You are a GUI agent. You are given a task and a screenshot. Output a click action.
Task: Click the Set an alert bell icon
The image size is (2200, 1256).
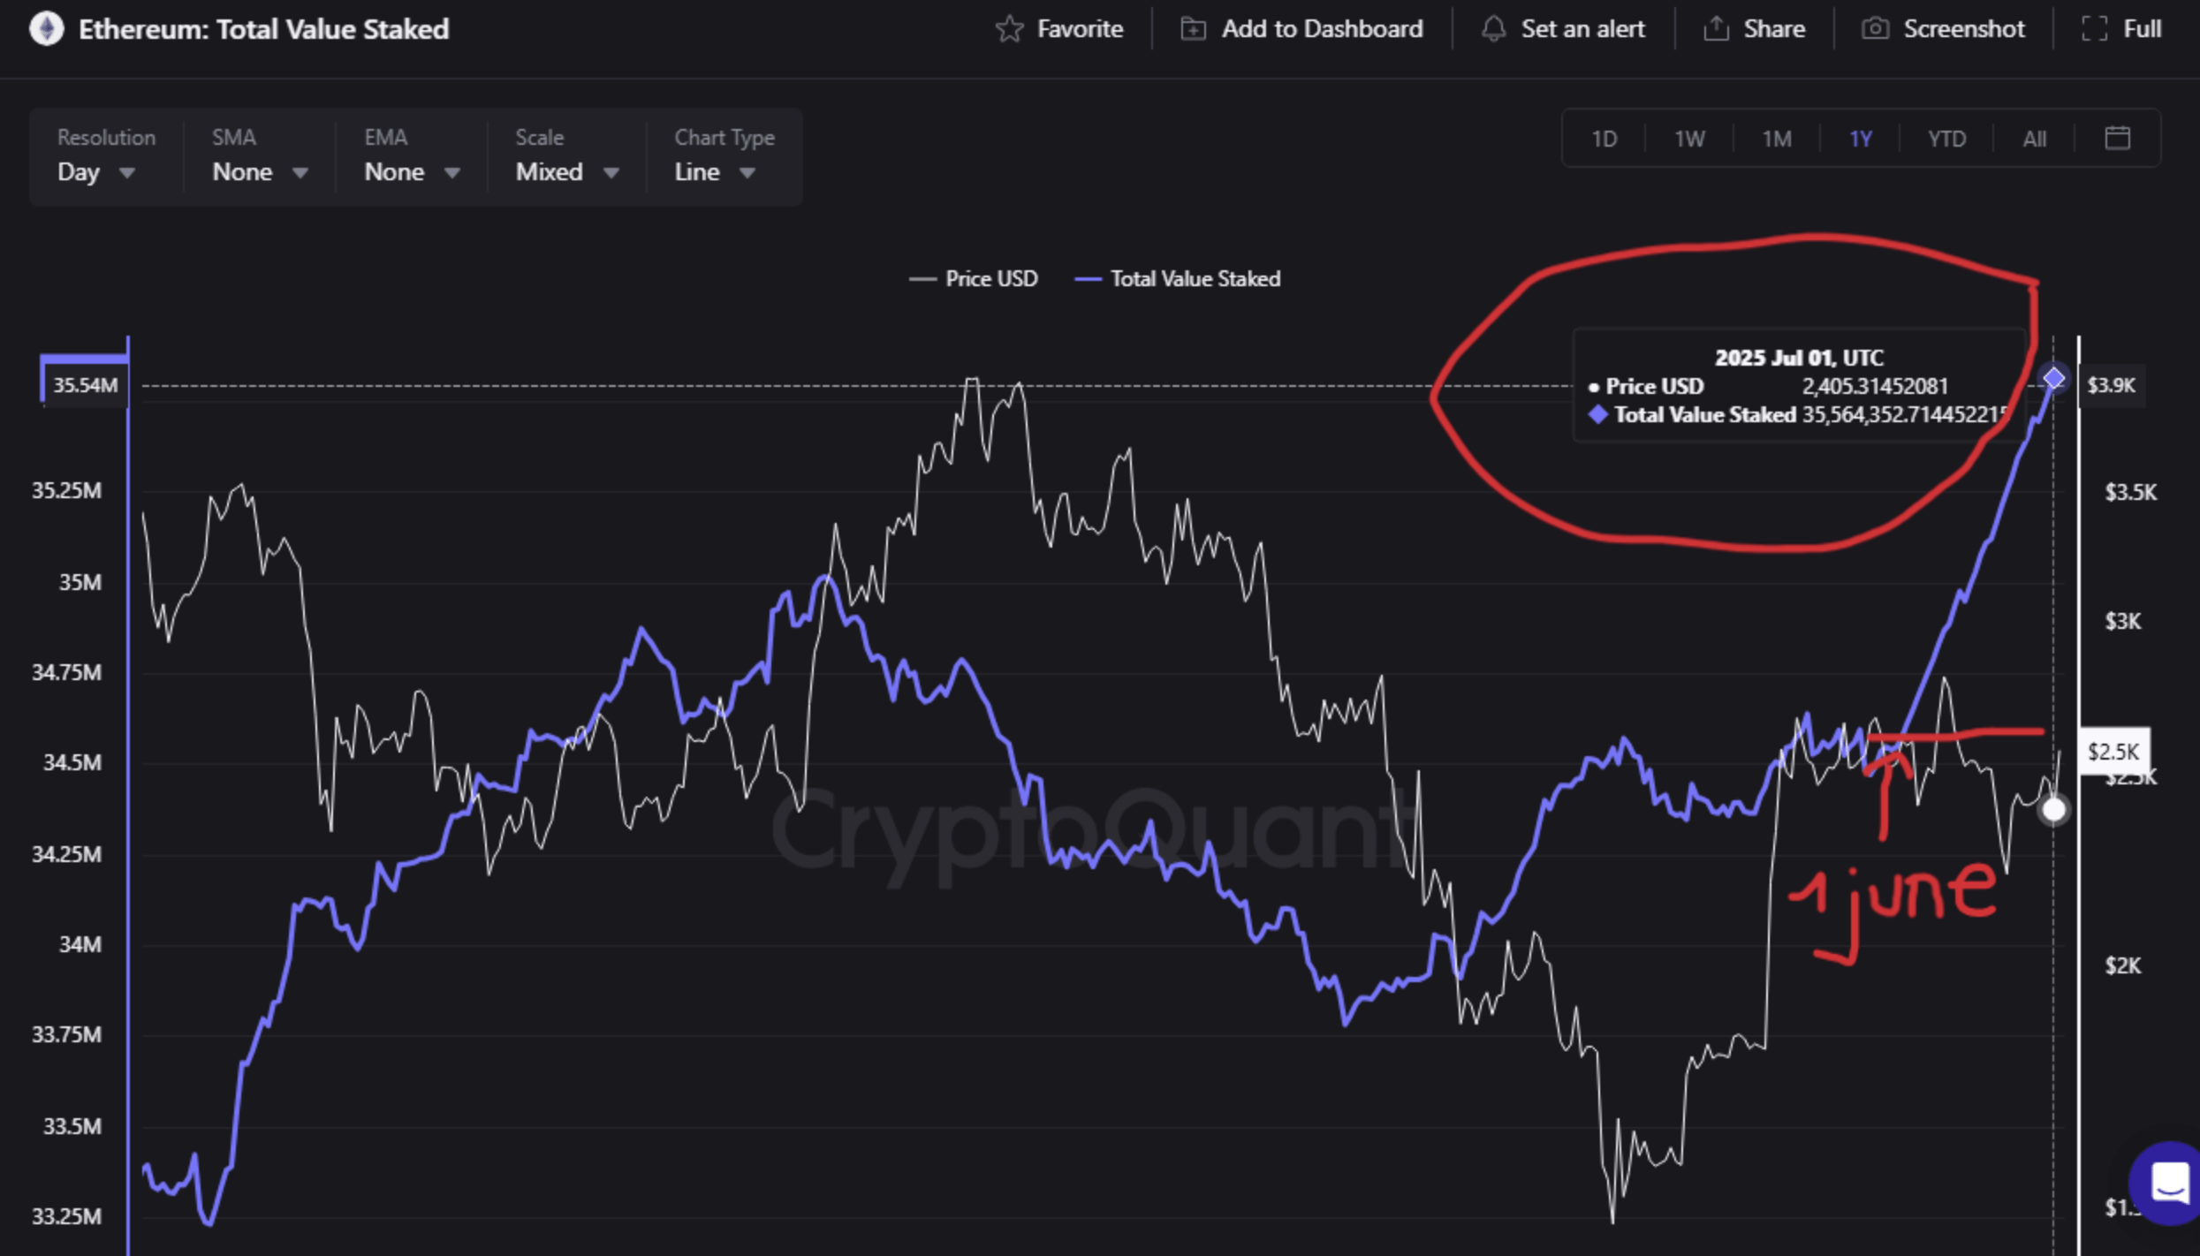(x=1493, y=28)
